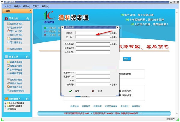
Task: Open the 用户建议 link
Action: [124, 106]
